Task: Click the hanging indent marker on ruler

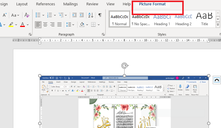Action: [40, 41]
